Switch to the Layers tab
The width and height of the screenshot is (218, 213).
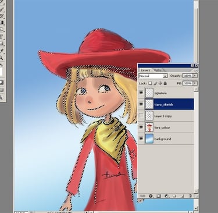[x=145, y=70]
